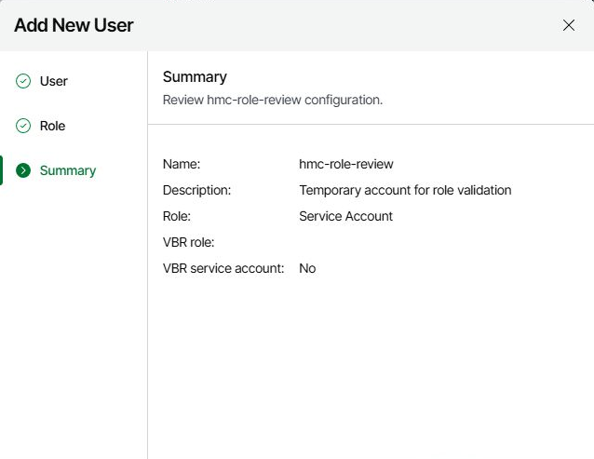Go to the User wizard step
The width and height of the screenshot is (594, 459).
(x=54, y=81)
